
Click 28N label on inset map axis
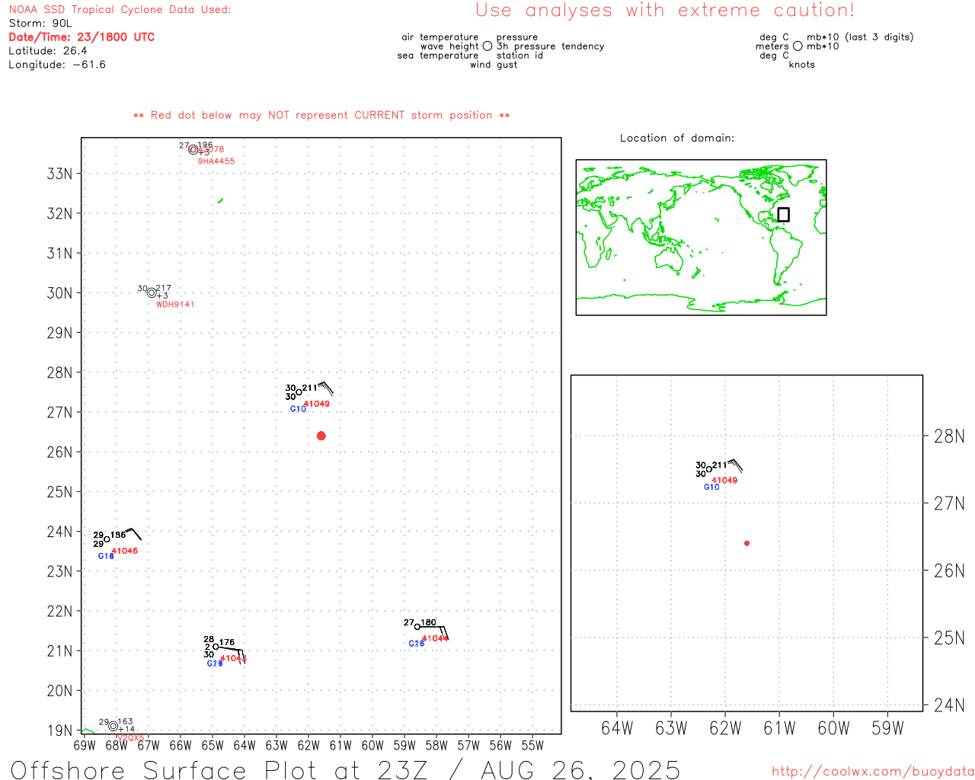tap(949, 436)
